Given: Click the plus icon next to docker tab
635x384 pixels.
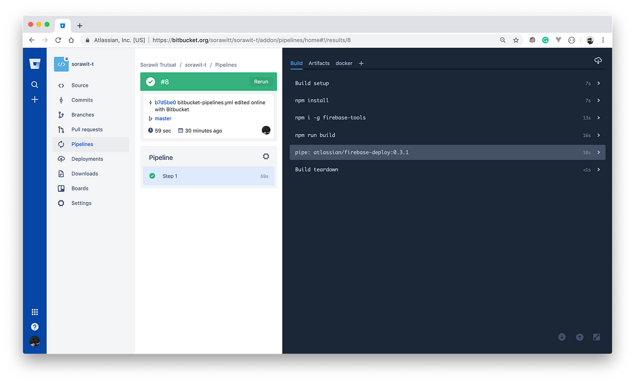Looking at the screenshot, I should 361,63.
